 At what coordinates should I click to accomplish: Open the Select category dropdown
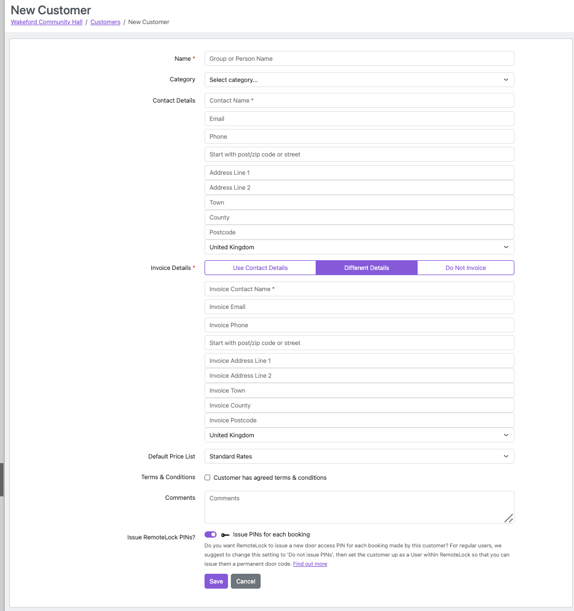pos(359,80)
